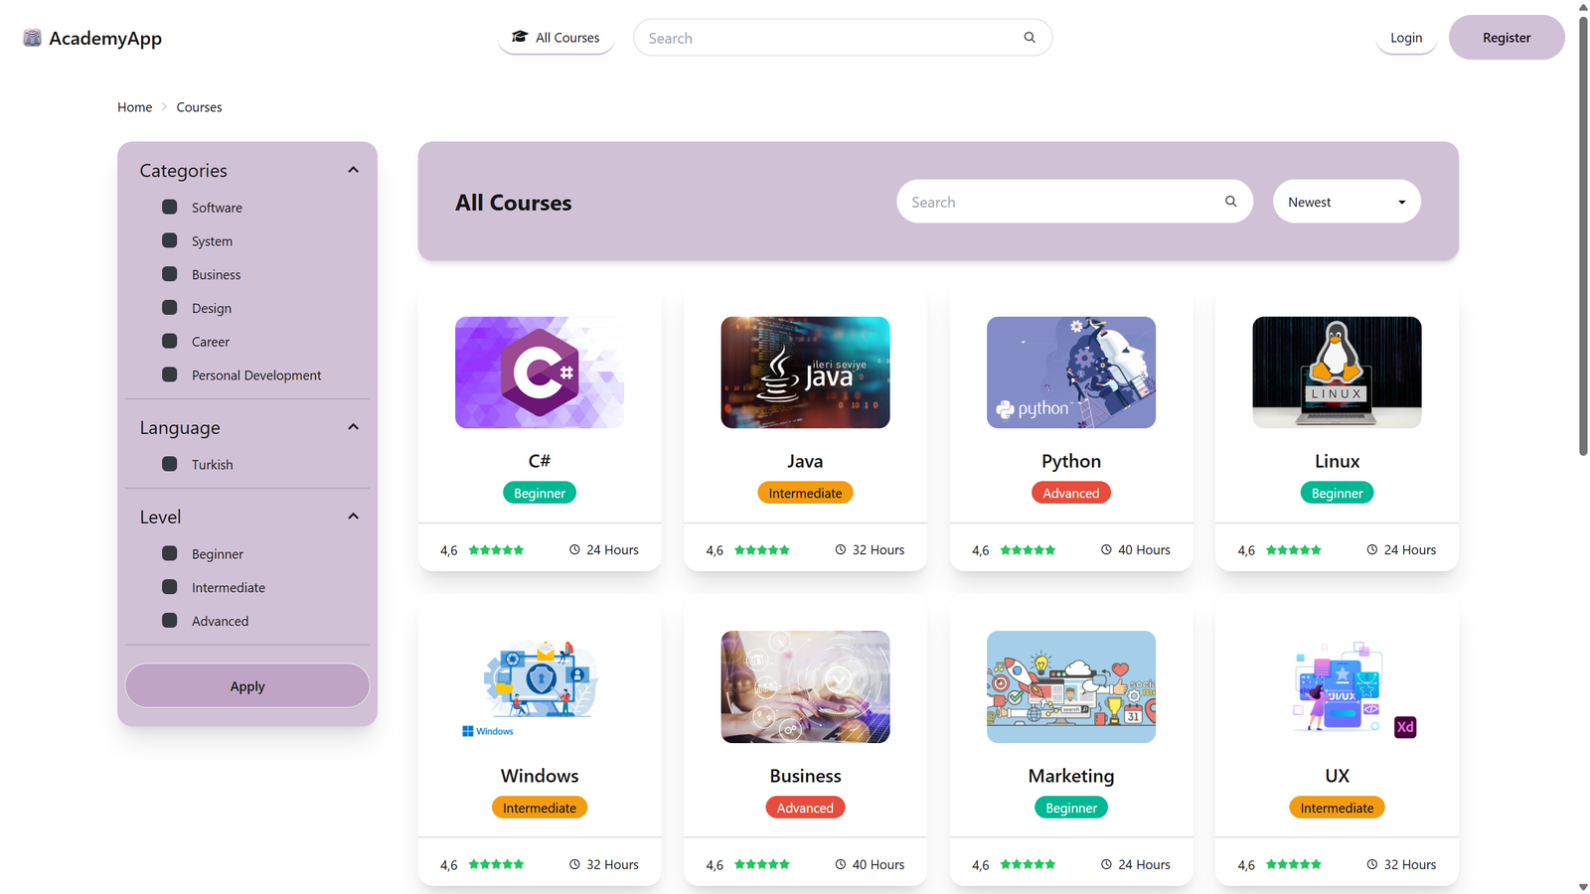Open the C# course thumbnail
The image size is (1590, 894).
[x=540, y=372]
